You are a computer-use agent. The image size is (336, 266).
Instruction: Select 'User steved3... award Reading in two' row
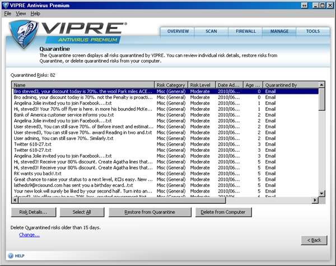(x=165, y=133)
